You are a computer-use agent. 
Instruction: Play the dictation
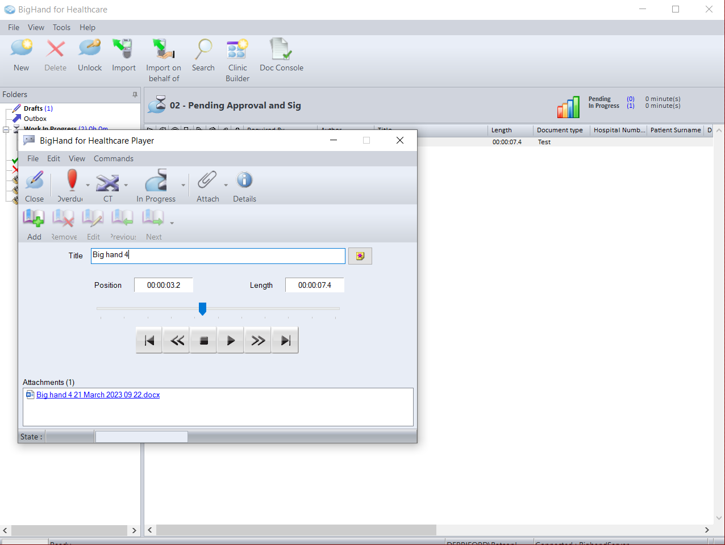231,341
